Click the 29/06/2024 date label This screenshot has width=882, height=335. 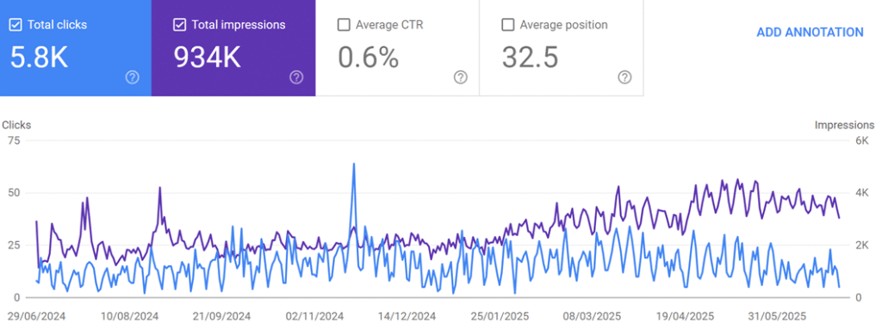click(36, 316)
